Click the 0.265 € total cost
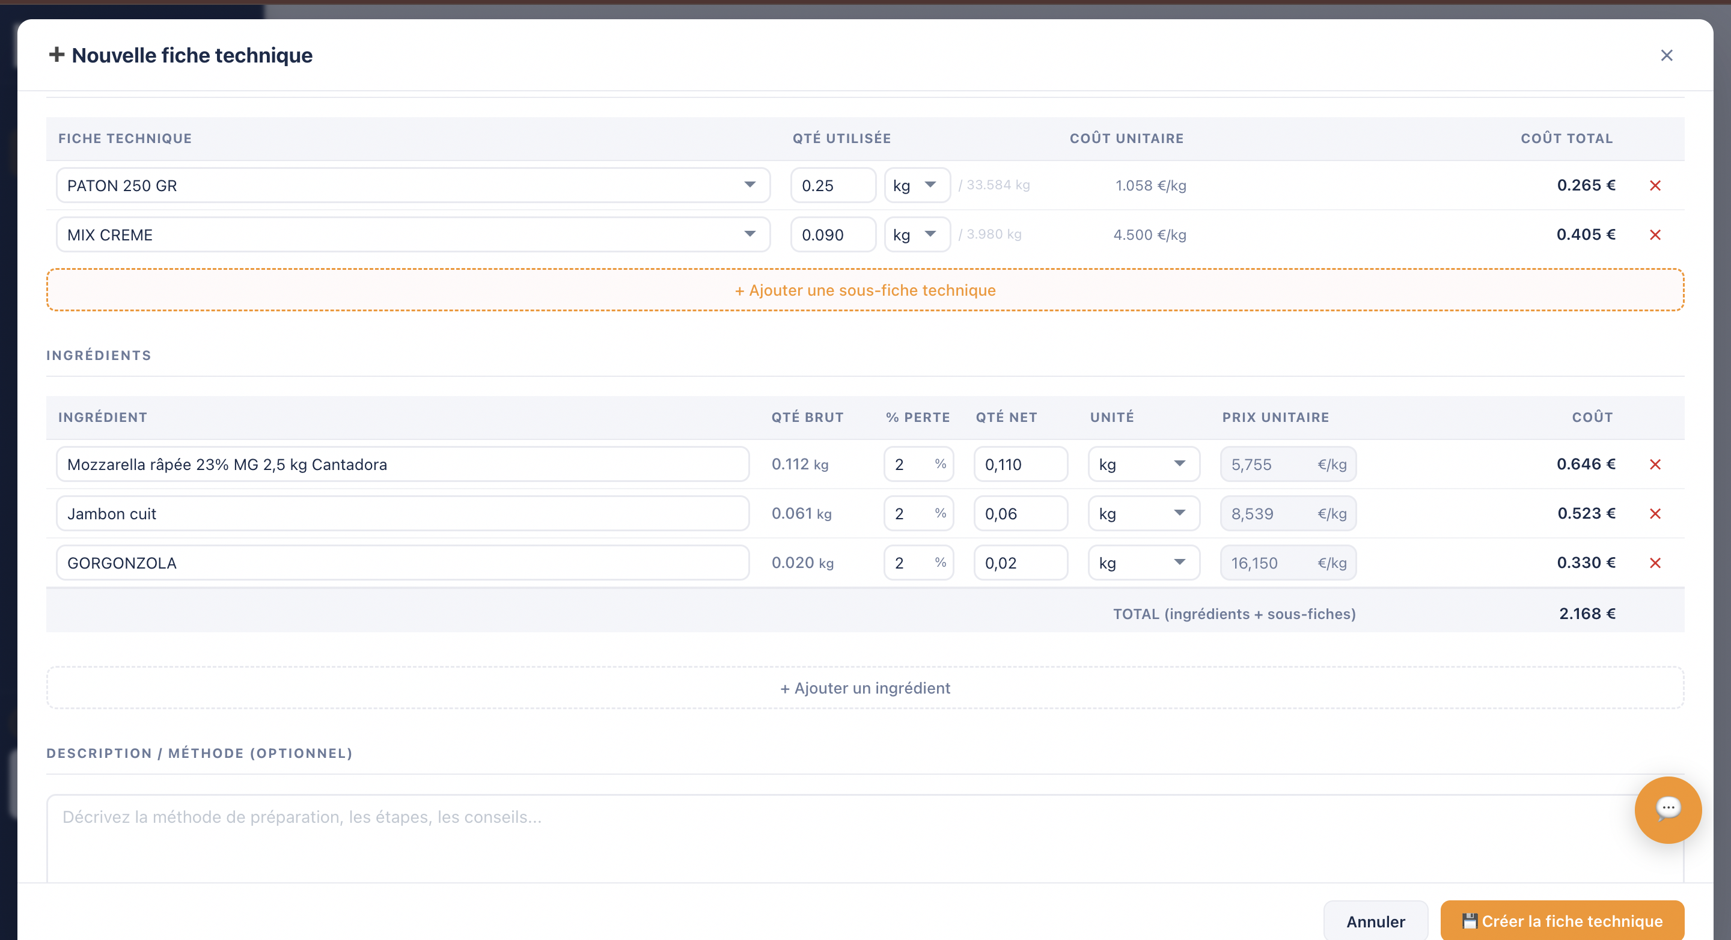Viewport: 1731px width, 940px height. 1586,186
